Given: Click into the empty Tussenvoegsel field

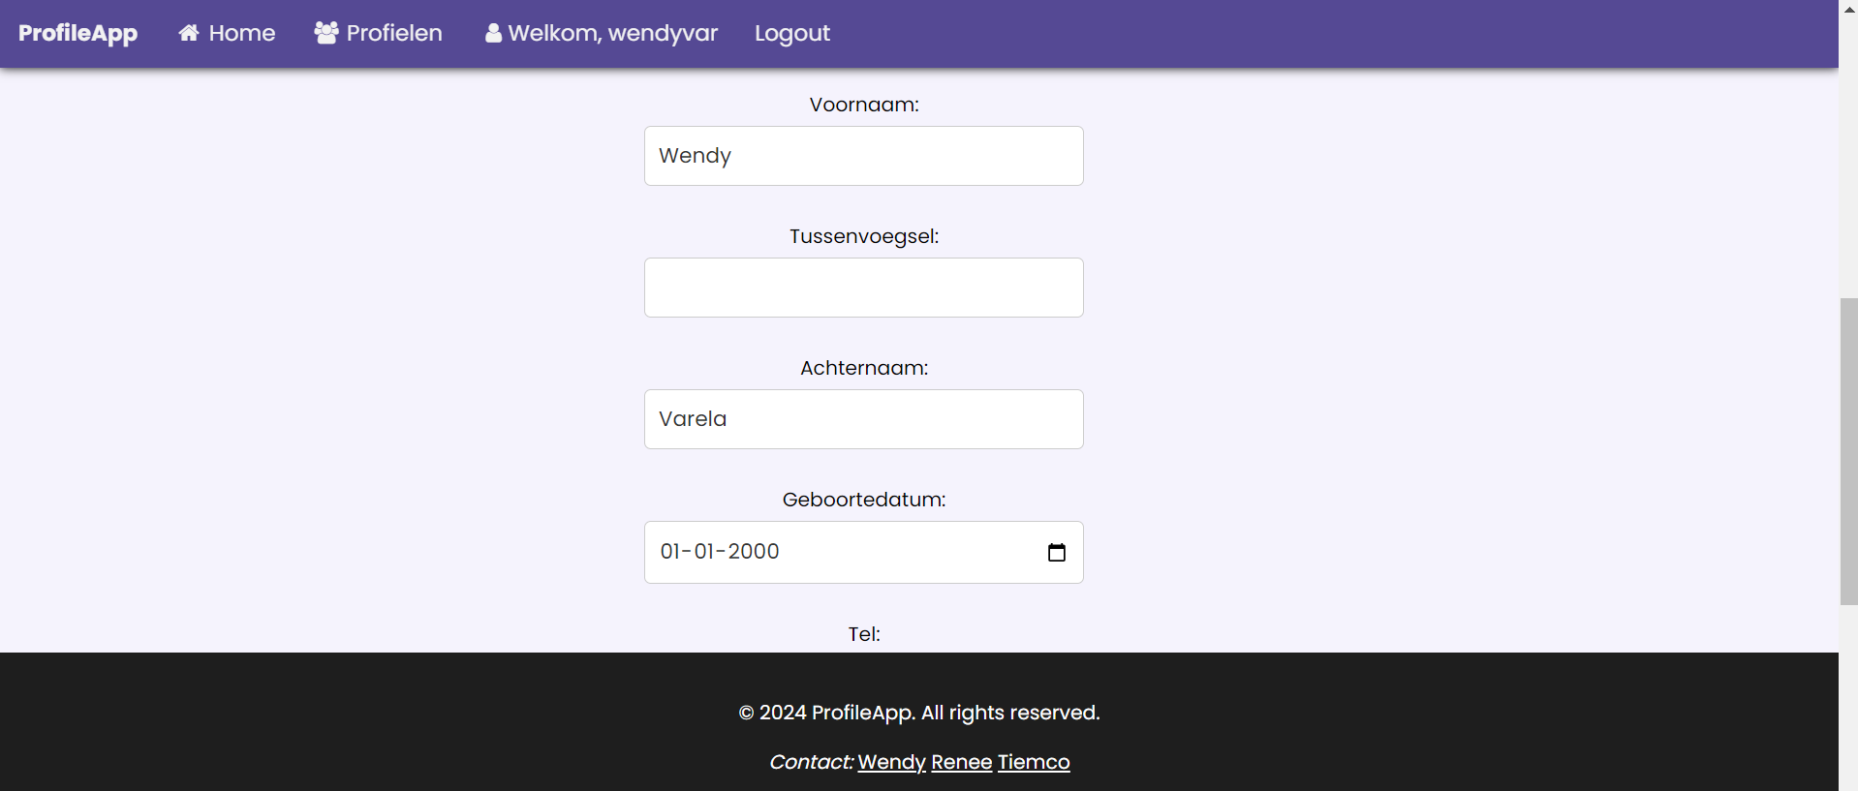Looking at the screenshot, I should pyautogui.click(x=863, y=288).
